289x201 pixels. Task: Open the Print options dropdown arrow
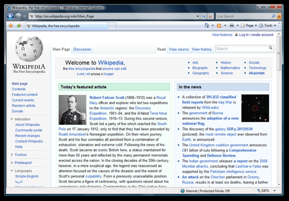pos(237,25)
